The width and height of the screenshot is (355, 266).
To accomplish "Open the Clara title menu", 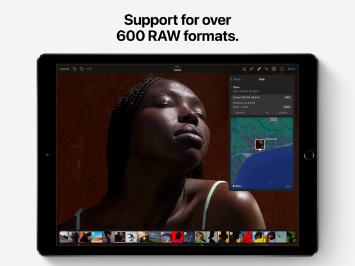I will (177, 69).
